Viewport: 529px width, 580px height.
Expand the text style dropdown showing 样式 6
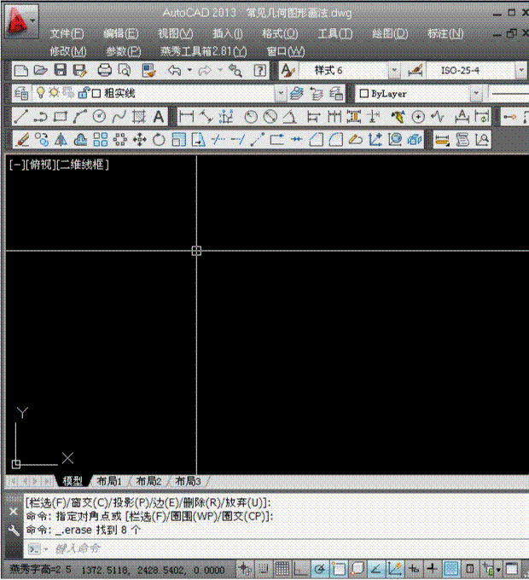click(x=394, y=70)
